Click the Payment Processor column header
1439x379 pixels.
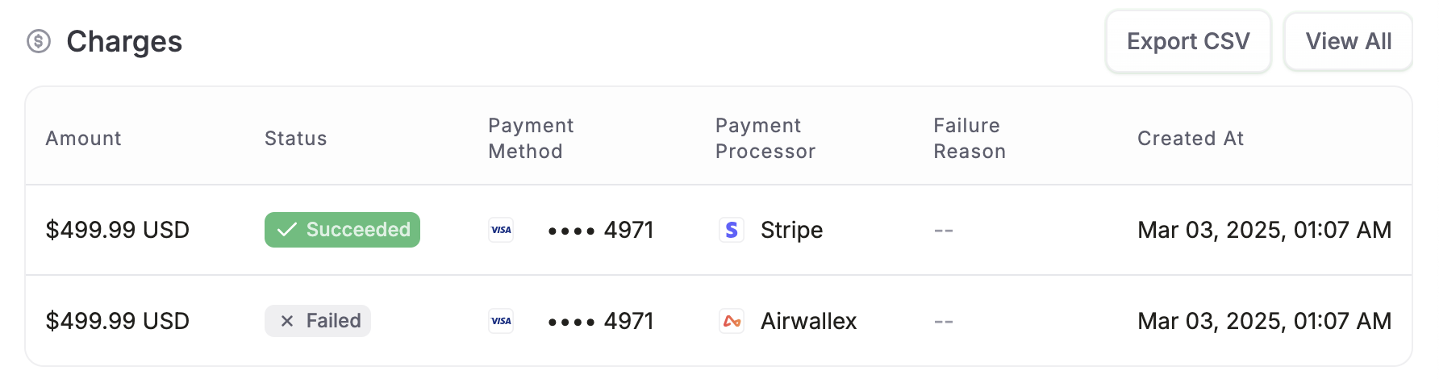pos(765,139)
